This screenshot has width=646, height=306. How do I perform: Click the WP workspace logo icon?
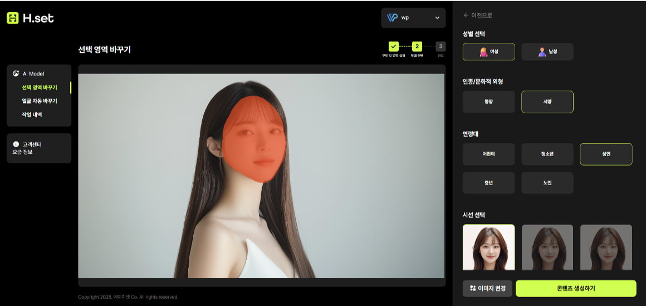pos(392,18)
